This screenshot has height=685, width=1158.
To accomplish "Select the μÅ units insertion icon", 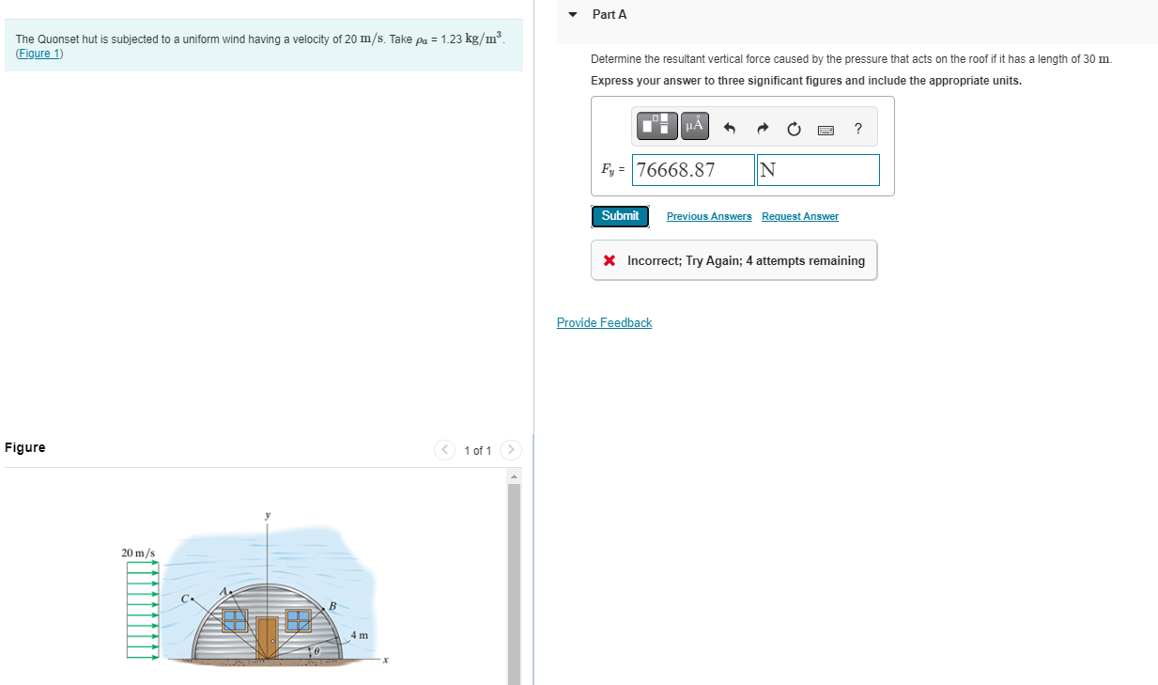I will [x=694, y=125].
